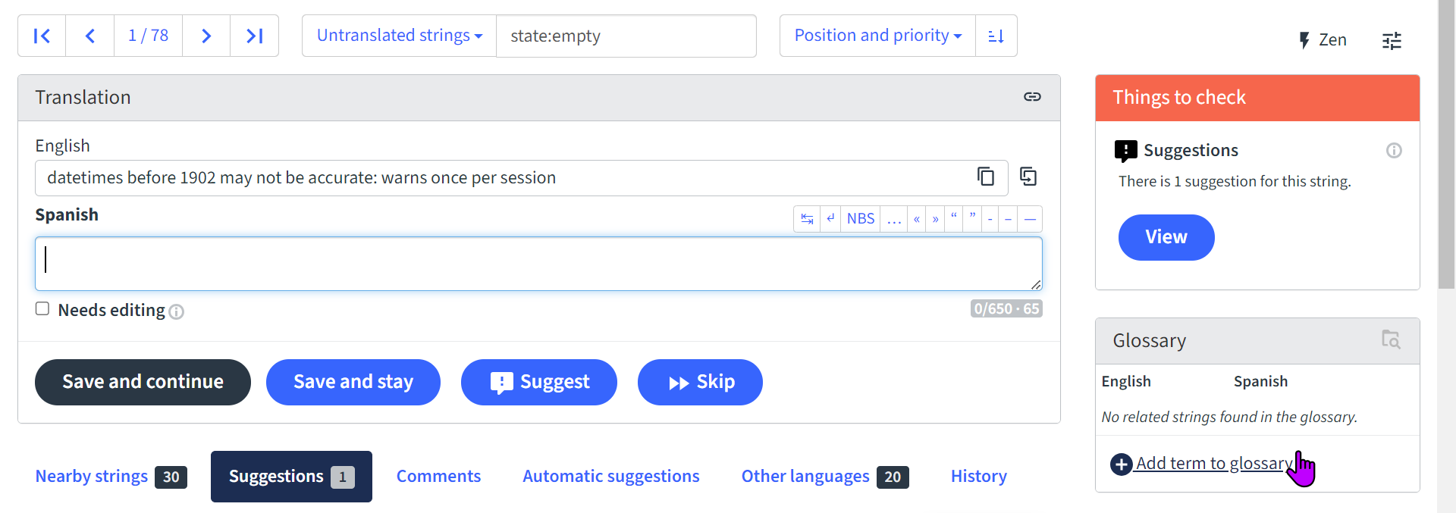Insert an ellipsis special character
Screen dimensions: 1456x513
pyautogui.click(x=894, y=219)
